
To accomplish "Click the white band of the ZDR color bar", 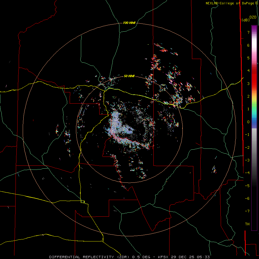I will tap(254, 43).
